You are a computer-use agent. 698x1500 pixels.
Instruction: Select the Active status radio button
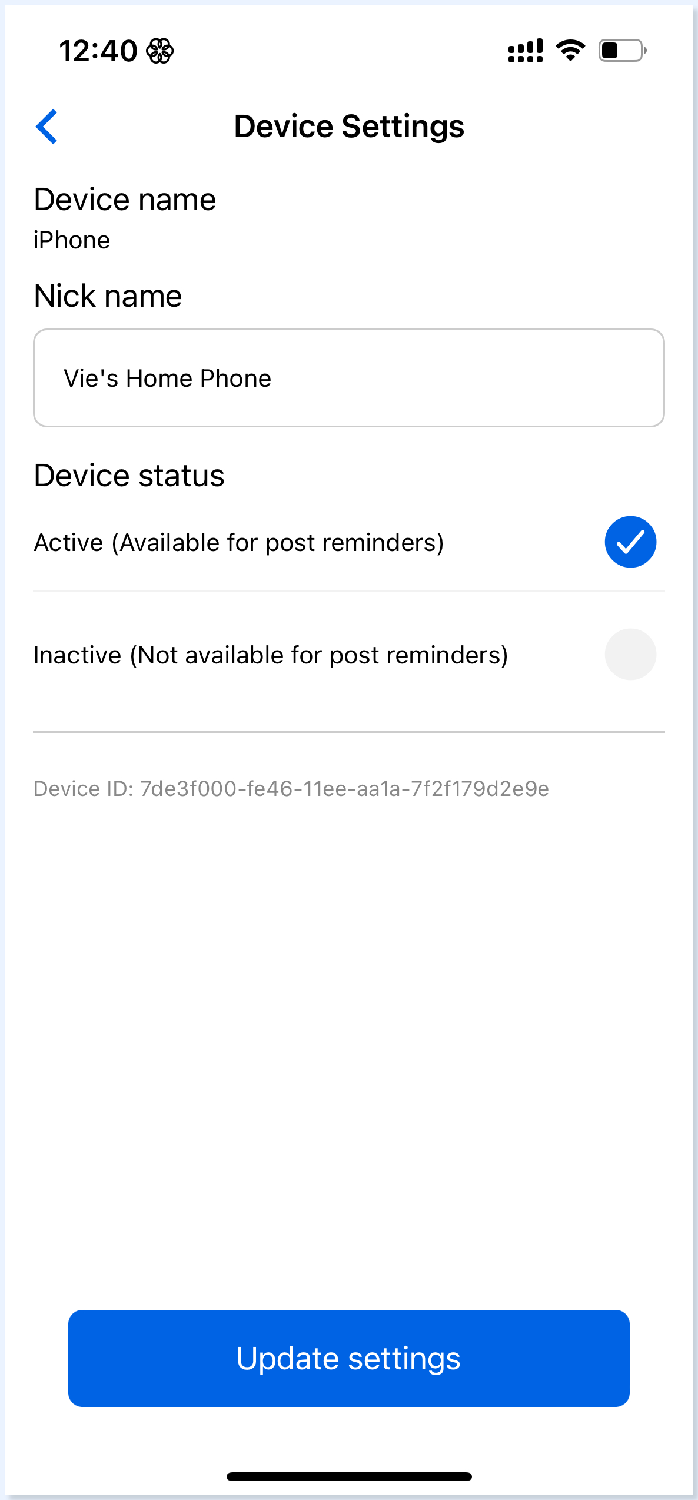point(630,542)
